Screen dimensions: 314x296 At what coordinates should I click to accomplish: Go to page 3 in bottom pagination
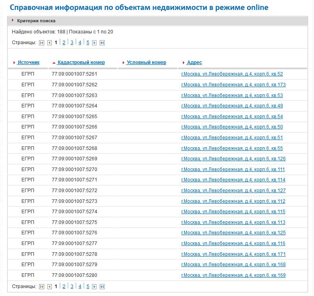(x=72, y=286)
